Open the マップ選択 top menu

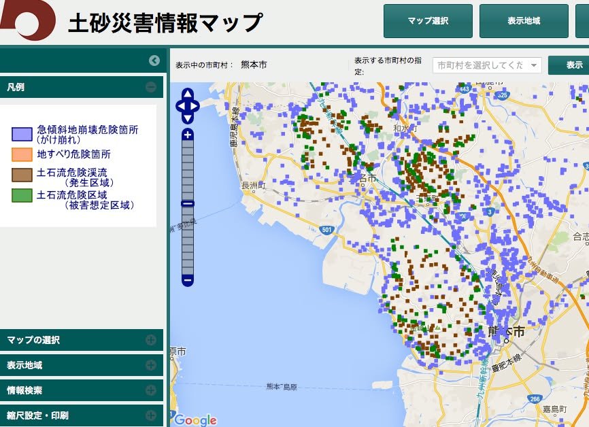(428, 21)
